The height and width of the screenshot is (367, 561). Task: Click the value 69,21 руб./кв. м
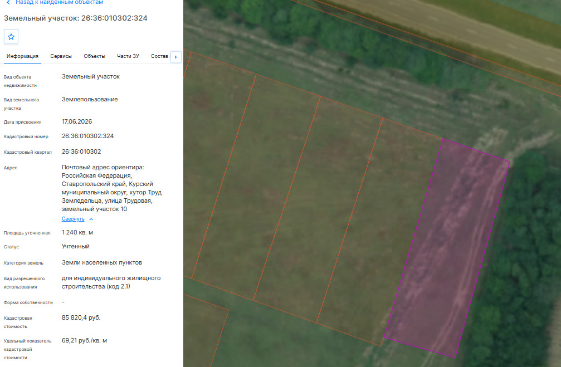[85, 340]
